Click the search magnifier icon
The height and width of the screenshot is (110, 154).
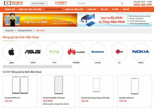(122, 4)
